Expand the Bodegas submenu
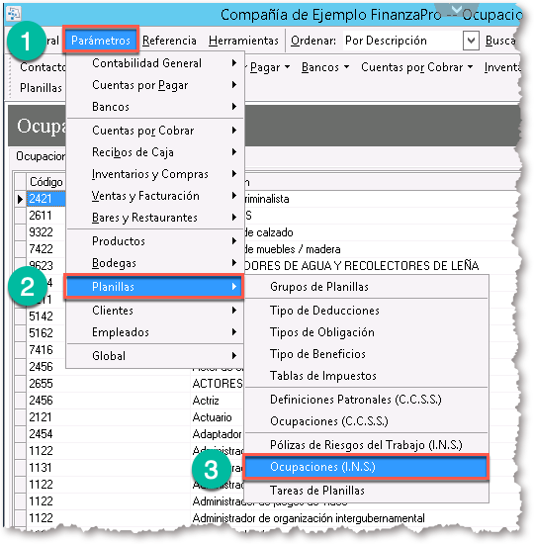 tap(155, 263)
